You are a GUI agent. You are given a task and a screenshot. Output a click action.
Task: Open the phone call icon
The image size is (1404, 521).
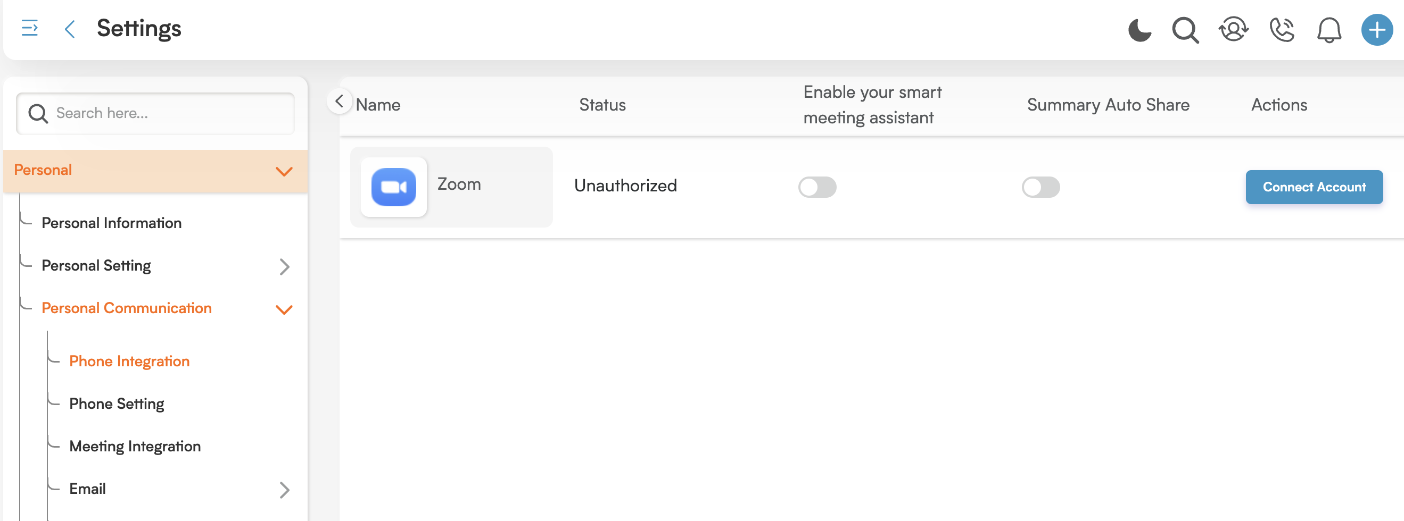[x=1282, y=29]
